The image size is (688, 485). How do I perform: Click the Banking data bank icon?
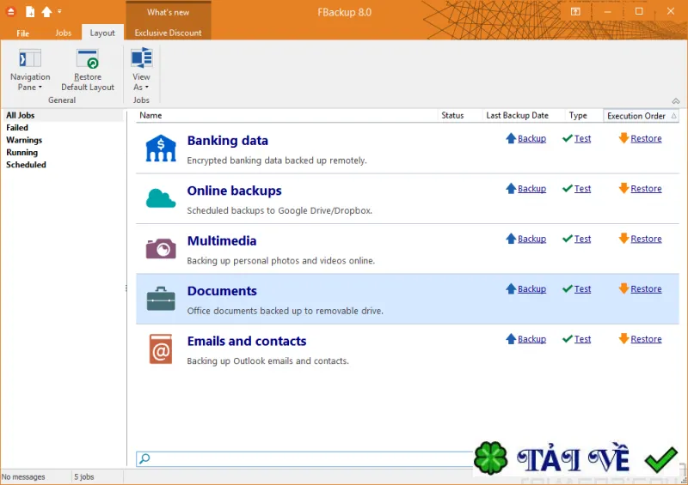(161, 149)
